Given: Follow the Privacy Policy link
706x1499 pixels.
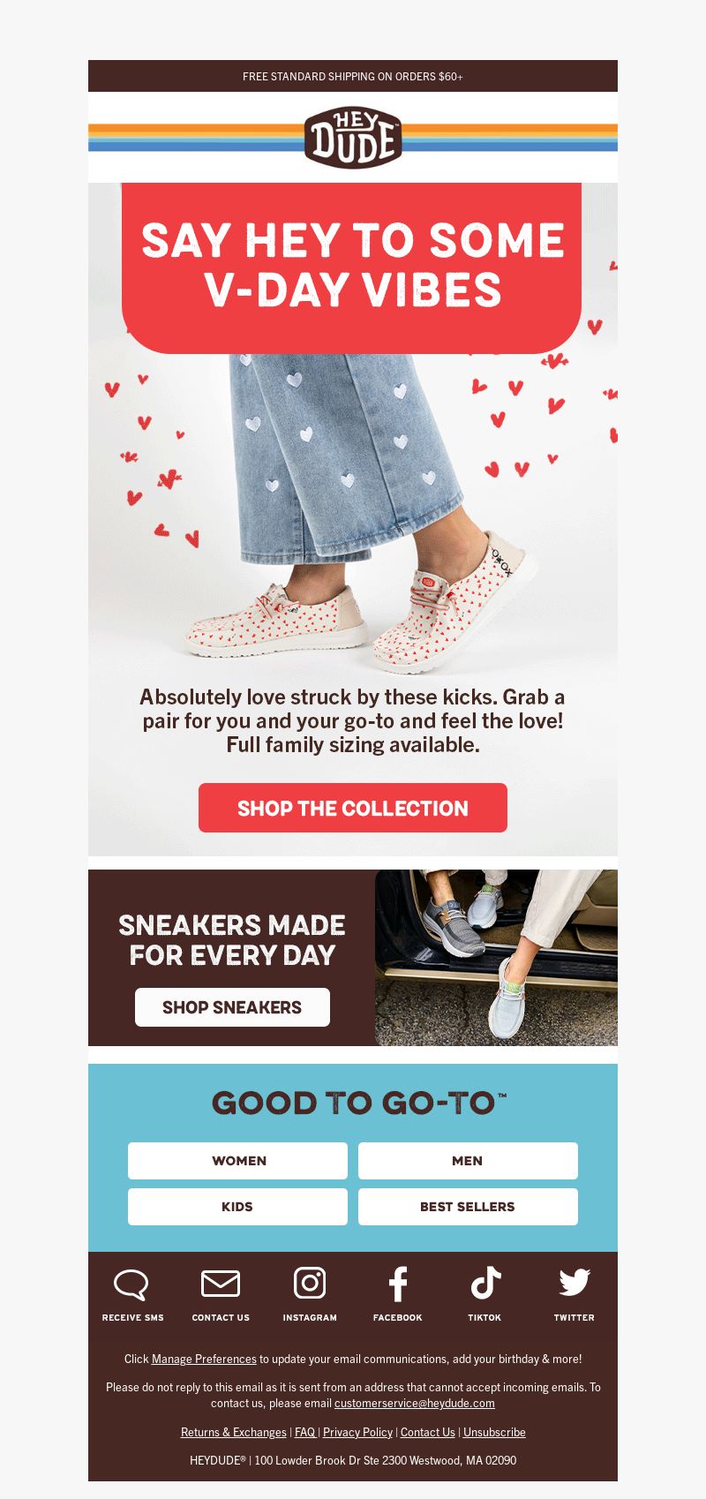Looking at the screenshot, I should click(357, 1432).
